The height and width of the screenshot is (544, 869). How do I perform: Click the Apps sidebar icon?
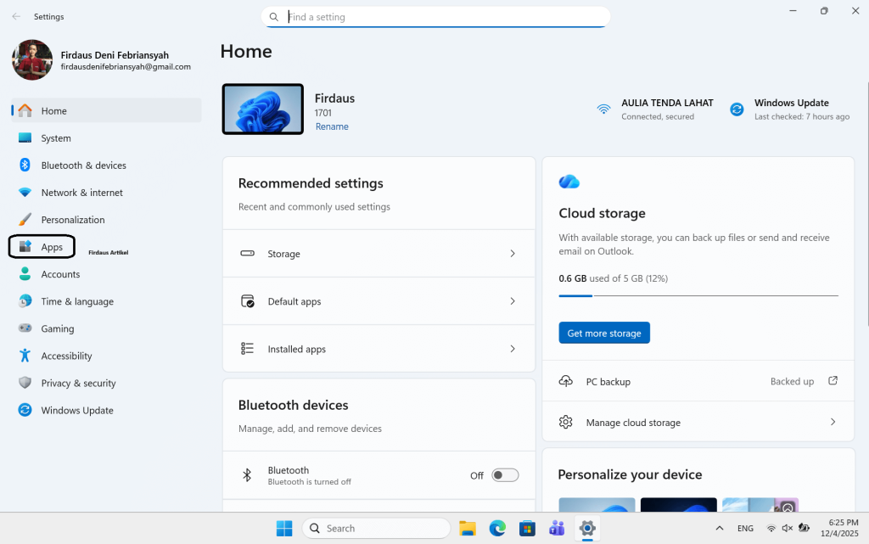[25, 246]
